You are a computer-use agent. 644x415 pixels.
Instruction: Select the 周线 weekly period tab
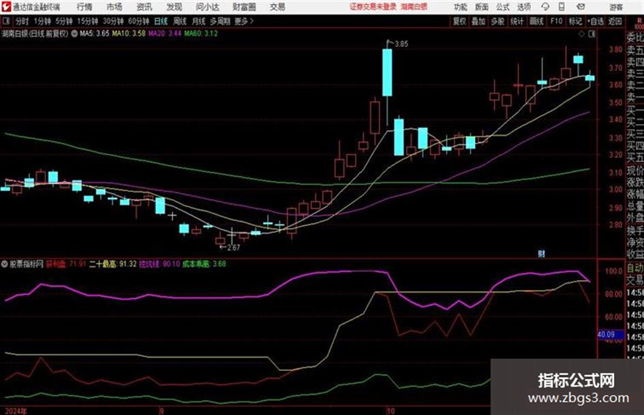[x=180, y=21]
